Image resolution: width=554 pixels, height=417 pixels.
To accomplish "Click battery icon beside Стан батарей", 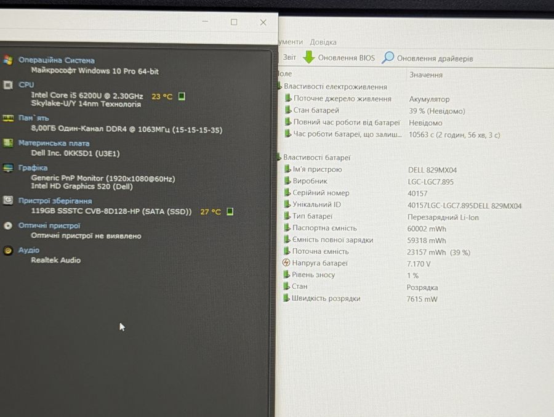I will pyautogui.click(x=288, y=110).
